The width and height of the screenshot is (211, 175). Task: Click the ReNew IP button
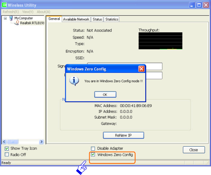pos(123,135)
